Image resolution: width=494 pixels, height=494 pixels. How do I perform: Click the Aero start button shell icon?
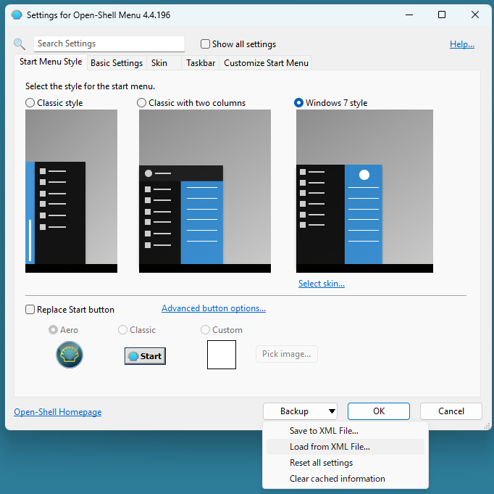click(x=70, y=355)
